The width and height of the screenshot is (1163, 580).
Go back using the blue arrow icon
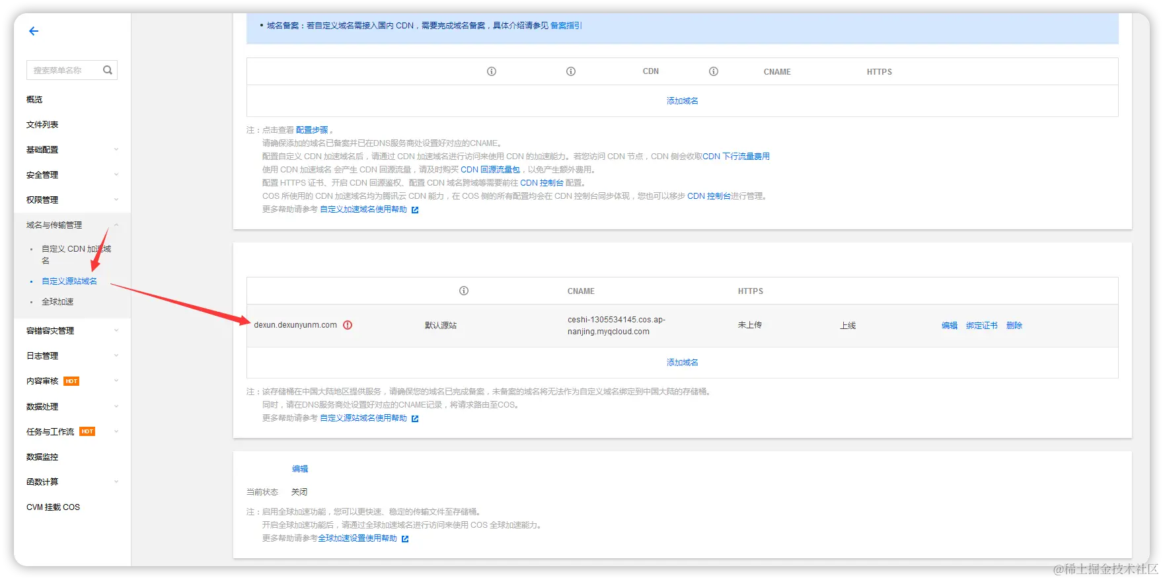coord(34,31)
